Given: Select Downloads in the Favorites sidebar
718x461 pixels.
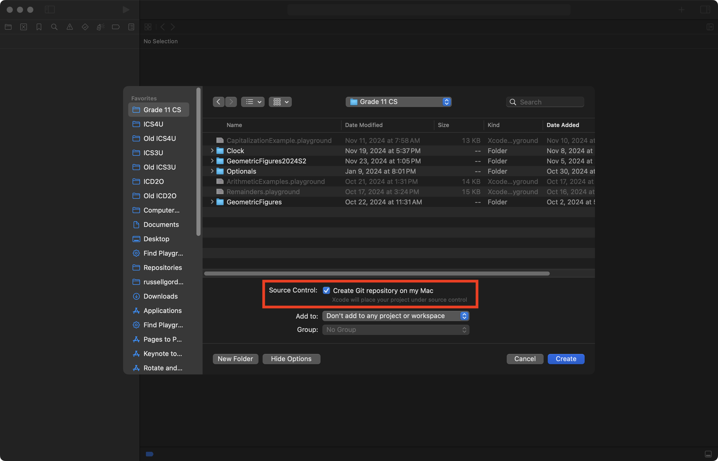Looking at the screenshot, I should point(160,296).
